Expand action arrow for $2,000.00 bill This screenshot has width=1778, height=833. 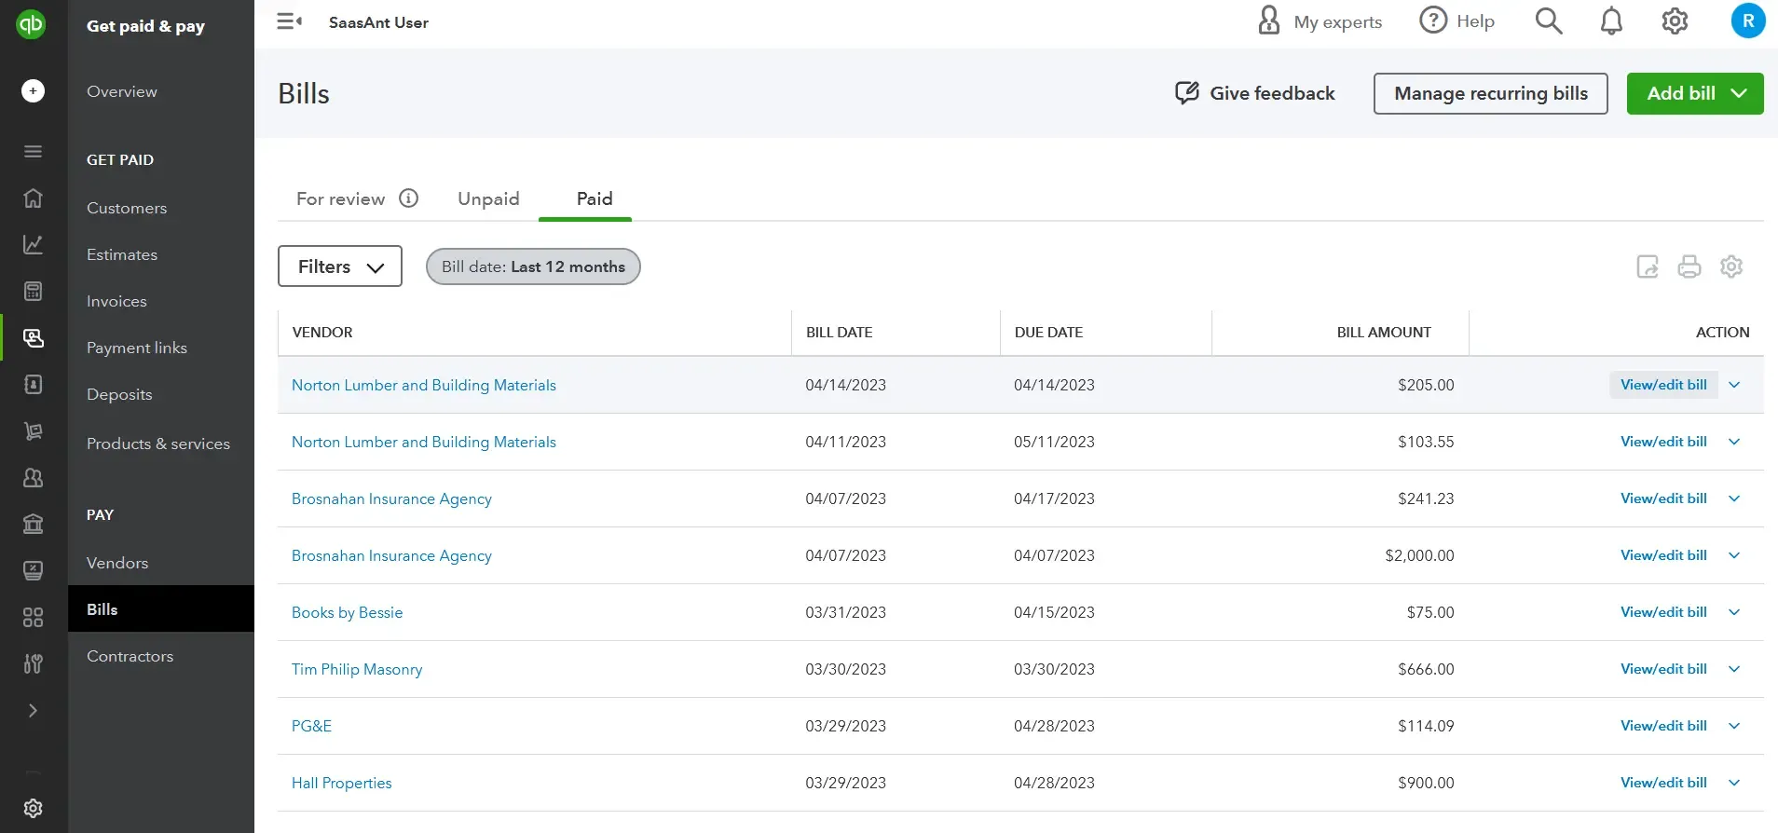1734,555
